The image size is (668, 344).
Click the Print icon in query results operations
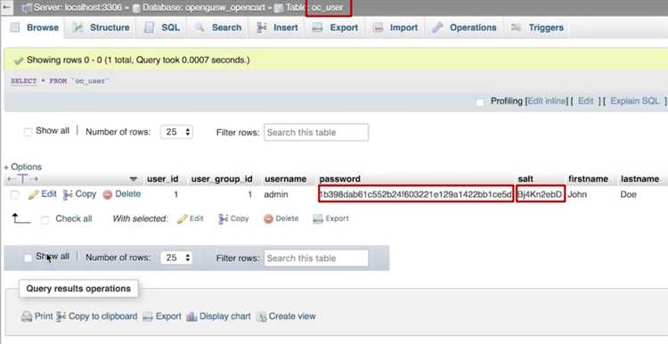pyautogui.click(x=27, y=316)
